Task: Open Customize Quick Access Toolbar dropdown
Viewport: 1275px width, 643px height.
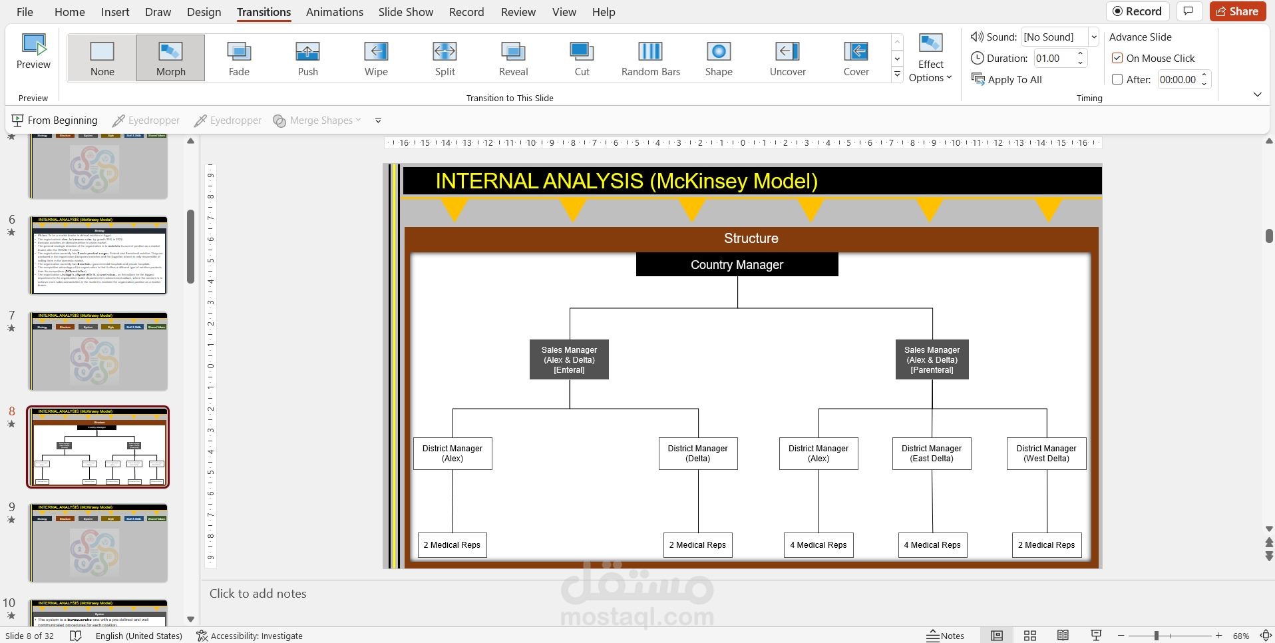Action: (378, 120)
